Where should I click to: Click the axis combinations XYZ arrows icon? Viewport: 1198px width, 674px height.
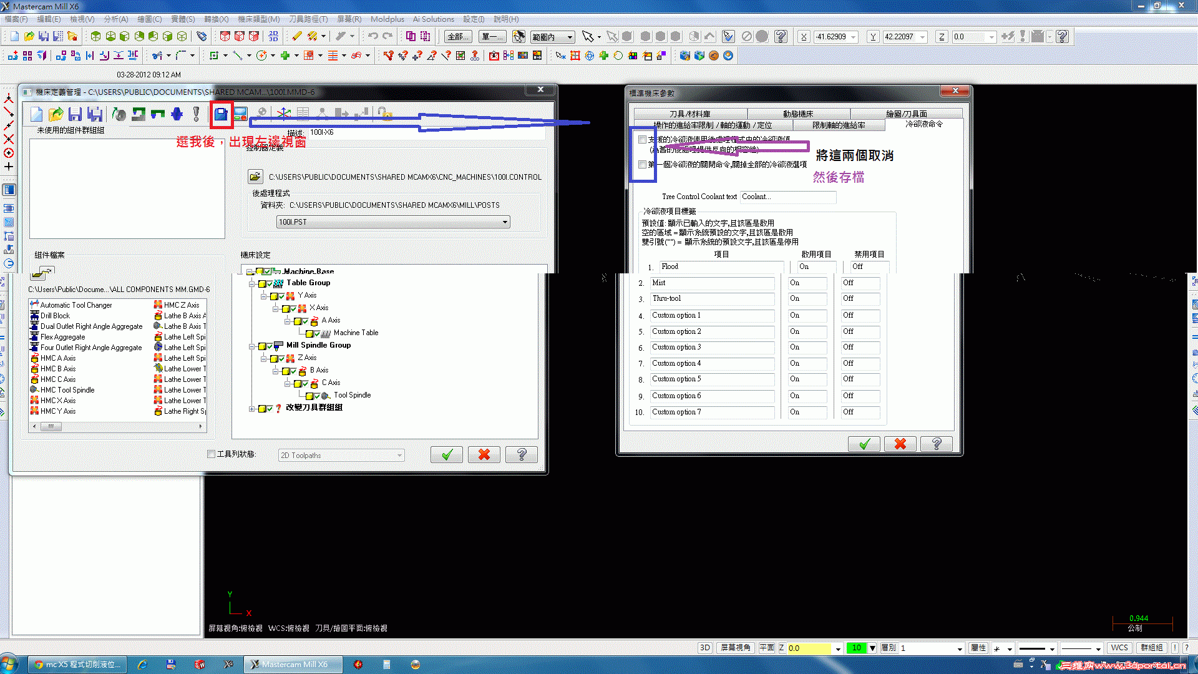[x=283, y=114]
